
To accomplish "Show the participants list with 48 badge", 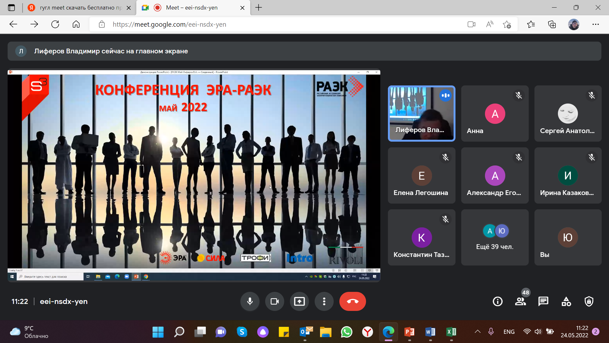I will [x=520, y=301].
